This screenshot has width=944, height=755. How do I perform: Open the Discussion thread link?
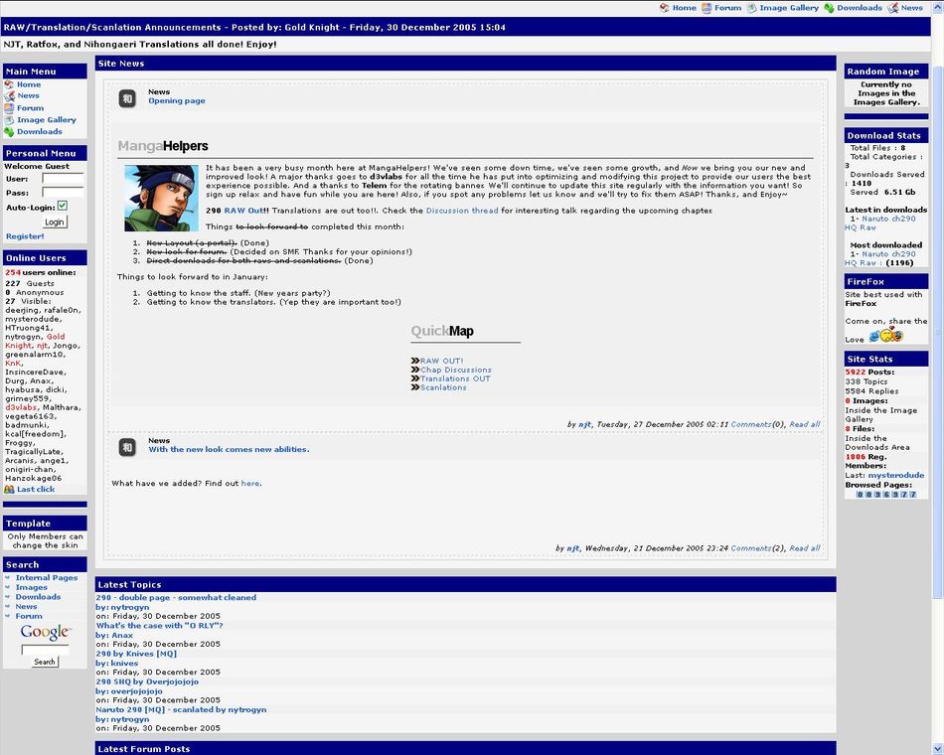(462, 211)
